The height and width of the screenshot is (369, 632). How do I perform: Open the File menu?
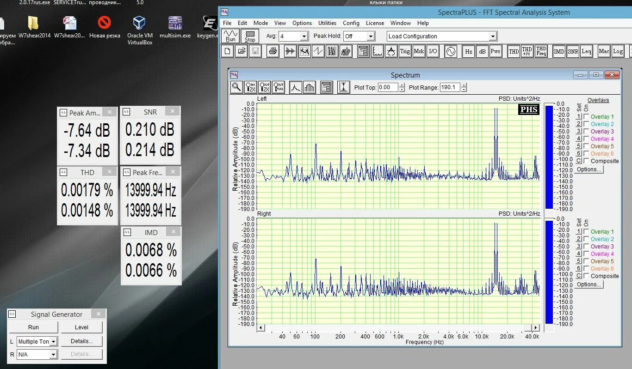tap(227, 23)
